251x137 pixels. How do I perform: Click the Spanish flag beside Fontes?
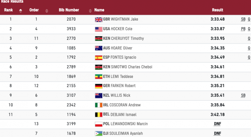pos(98,57)
